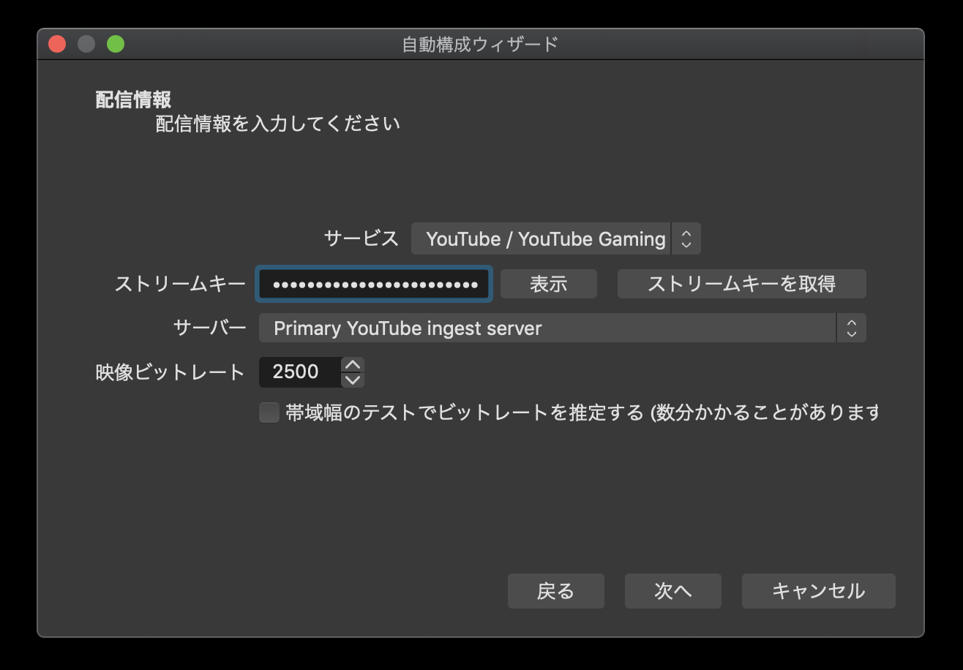Click the 次へ button
The image size is (963, 670).
tap(673, 591)
